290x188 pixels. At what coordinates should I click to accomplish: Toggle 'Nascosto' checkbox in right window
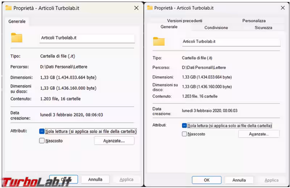(x=184, y=134)
